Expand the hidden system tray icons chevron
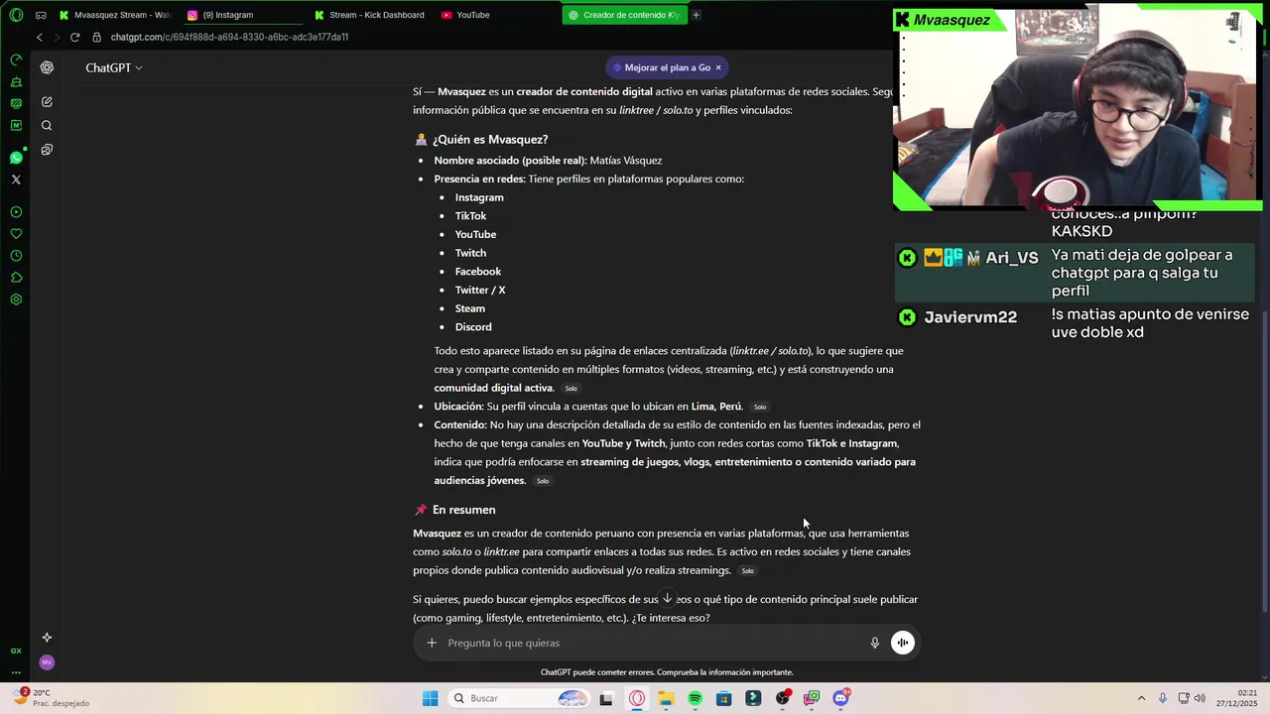 [1141, 698]
